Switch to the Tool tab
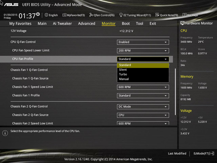The image size is (217, 163). (139, 23)
